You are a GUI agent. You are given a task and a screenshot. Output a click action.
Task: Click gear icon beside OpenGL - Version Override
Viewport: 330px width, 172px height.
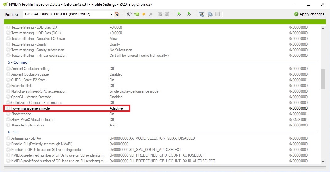(8, 97)
